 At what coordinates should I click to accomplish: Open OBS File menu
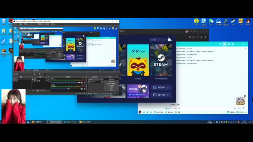(x=15, y=24)
